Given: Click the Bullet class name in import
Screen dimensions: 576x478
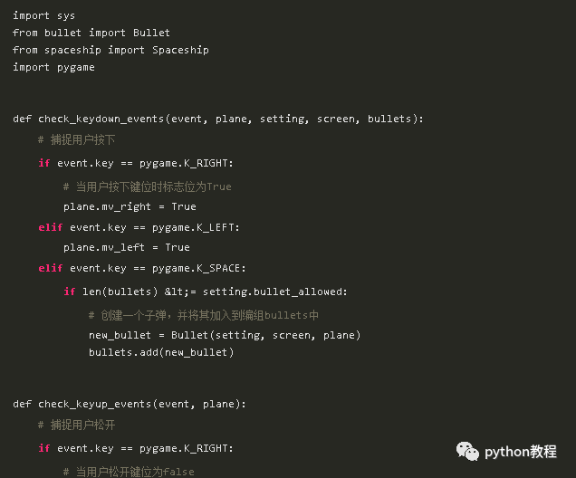Looking at the screenshot, I should [x=151, y=33].
